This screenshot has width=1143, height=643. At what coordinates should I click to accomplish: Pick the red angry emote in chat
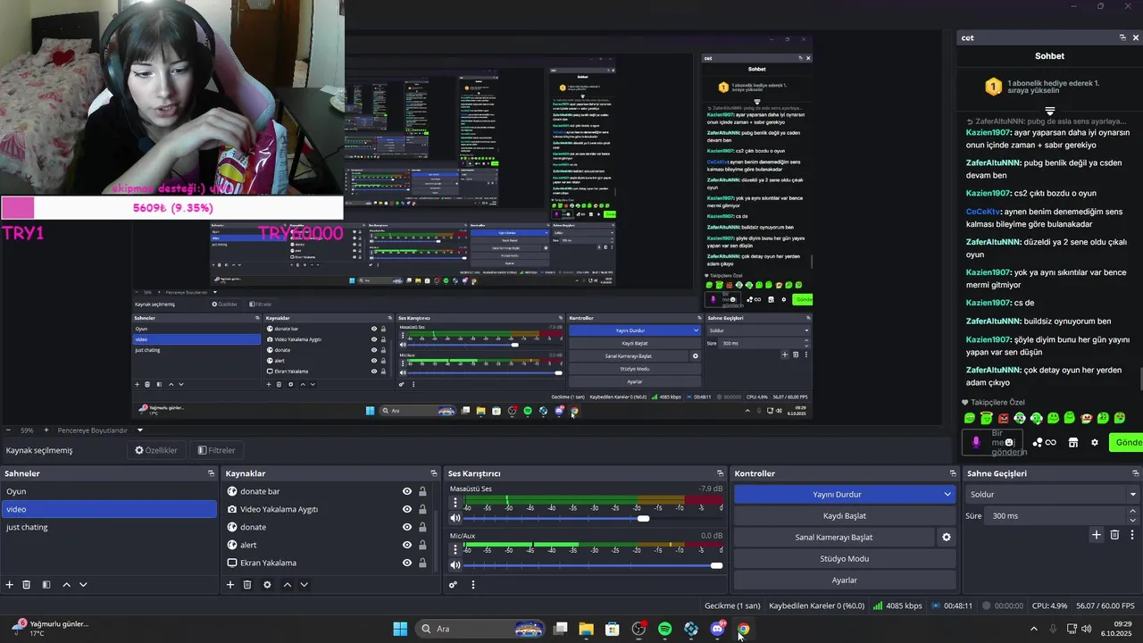coord(1004,418)
